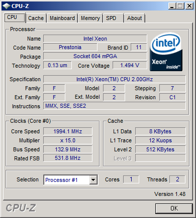The width and height of the screenshot is (196, 218).
Task: Click the OK button
Action: (174, 208)
